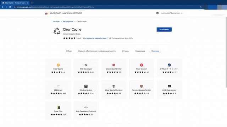This screenshot has height=127, width=227.
Task: Click the Clear Cache Shortcut name
Action: tap(113, 90)
